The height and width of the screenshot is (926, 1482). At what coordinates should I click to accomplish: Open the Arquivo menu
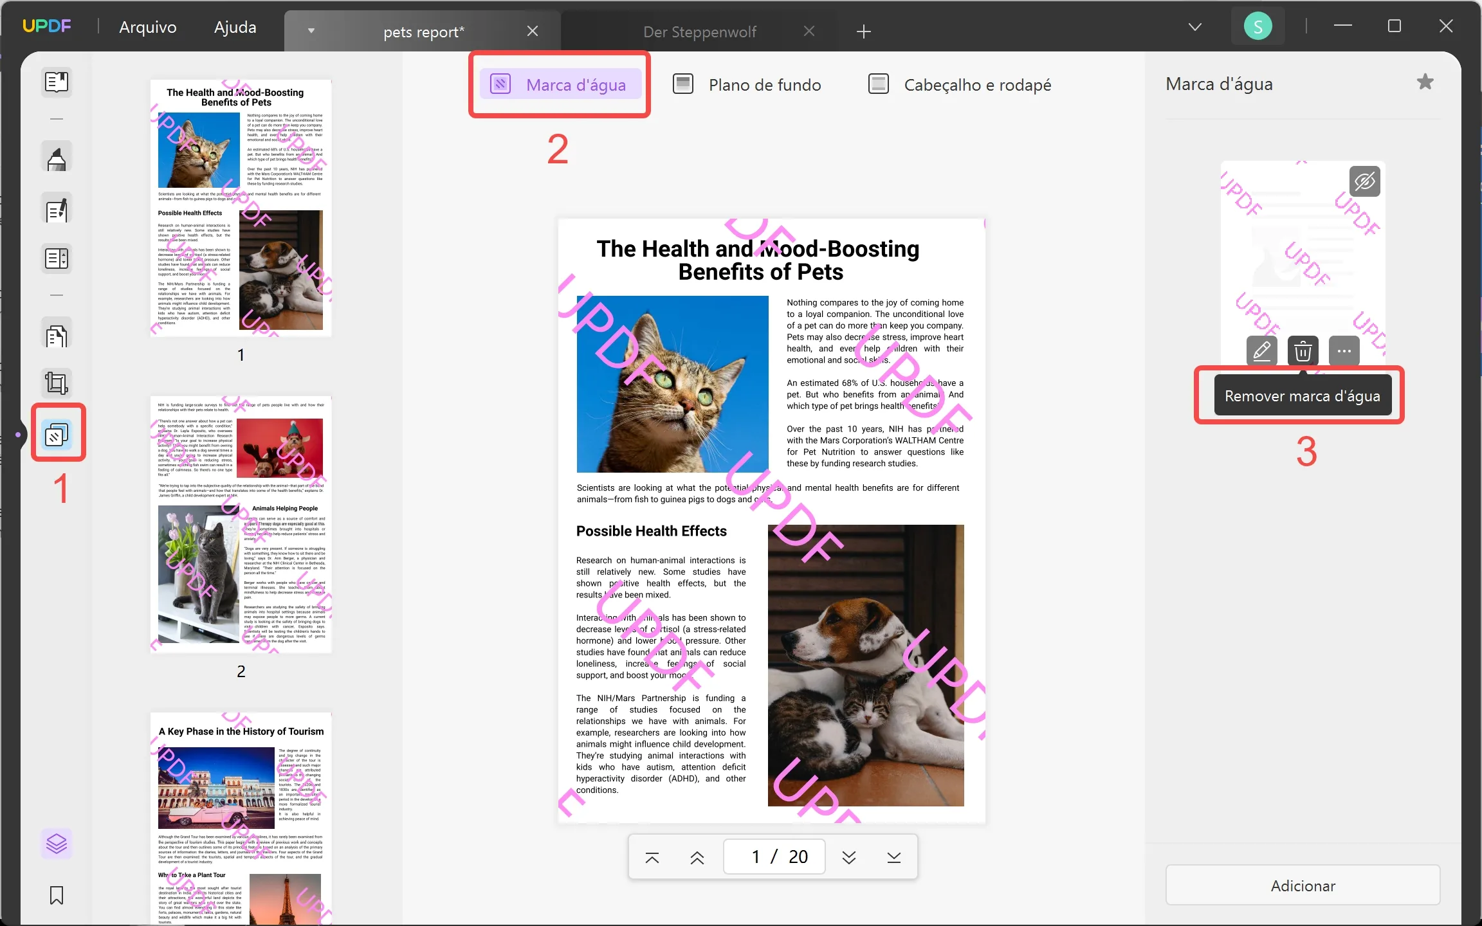click(x=148, y=27)
